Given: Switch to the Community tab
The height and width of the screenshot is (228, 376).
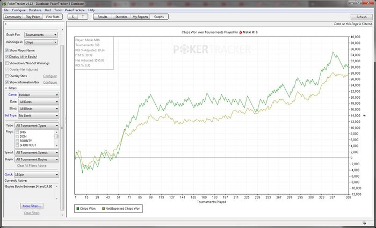Looking at the screenshot, I should [x=13, y=17].
